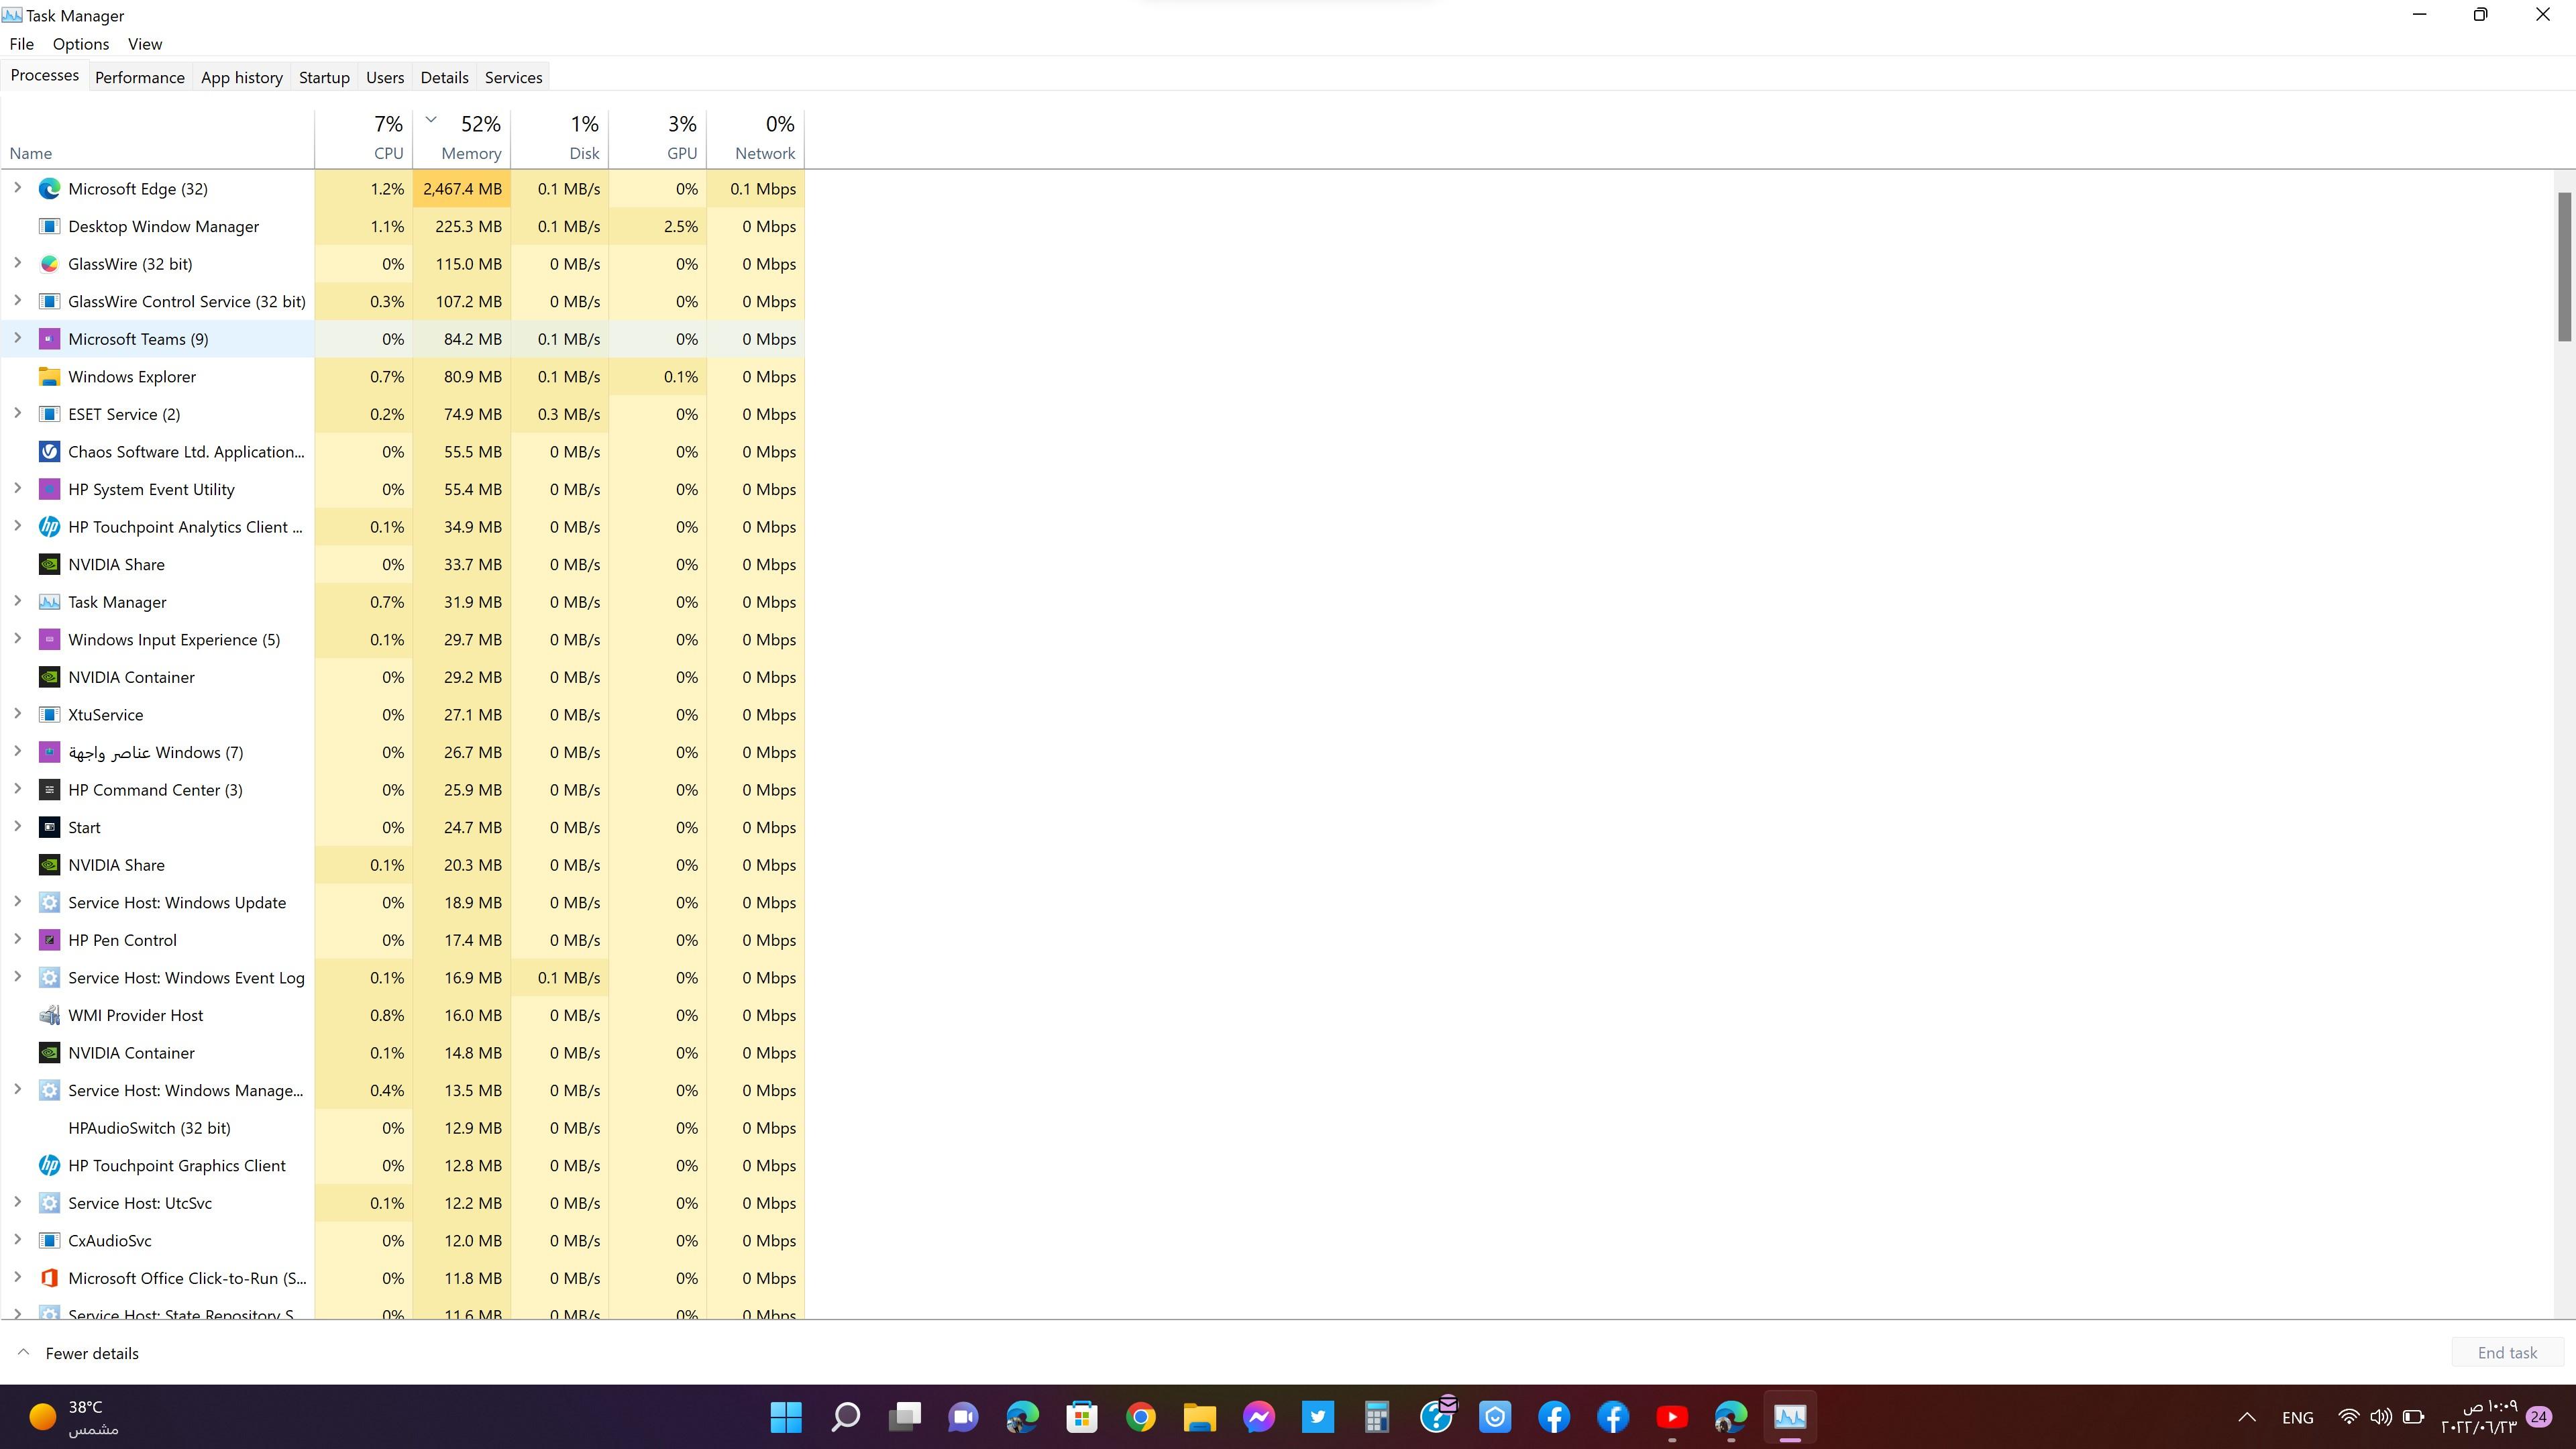The height and width of the screenshot is (1449, 2576).
Task: Click NVIDIA Share icon using 33.7 MB
Action: (49, 565)
